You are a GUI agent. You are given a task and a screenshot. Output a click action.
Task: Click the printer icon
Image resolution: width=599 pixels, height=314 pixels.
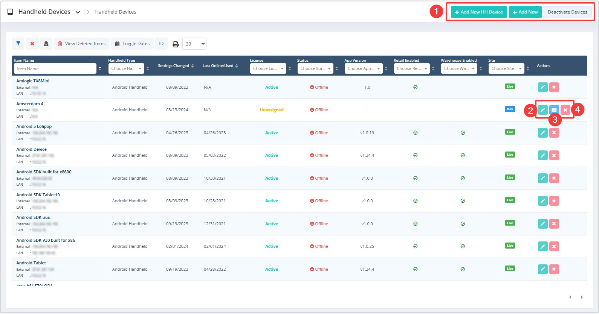pos(176,44)
